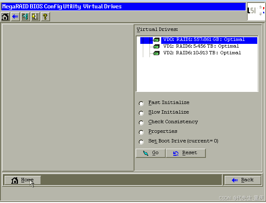The height and width of the screenshot is (203, 266).
Task: Click the Go button
Action: [x=150, y=153]
